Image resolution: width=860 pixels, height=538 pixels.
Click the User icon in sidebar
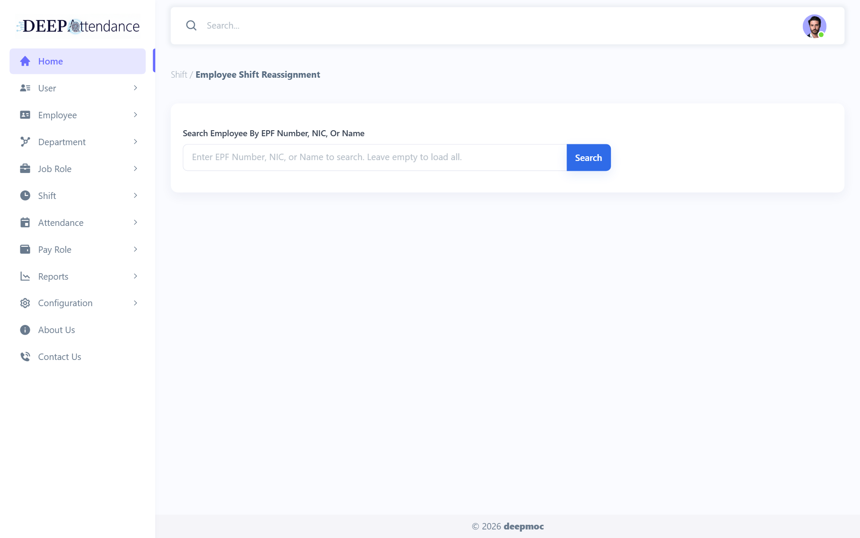pos(25,88)
